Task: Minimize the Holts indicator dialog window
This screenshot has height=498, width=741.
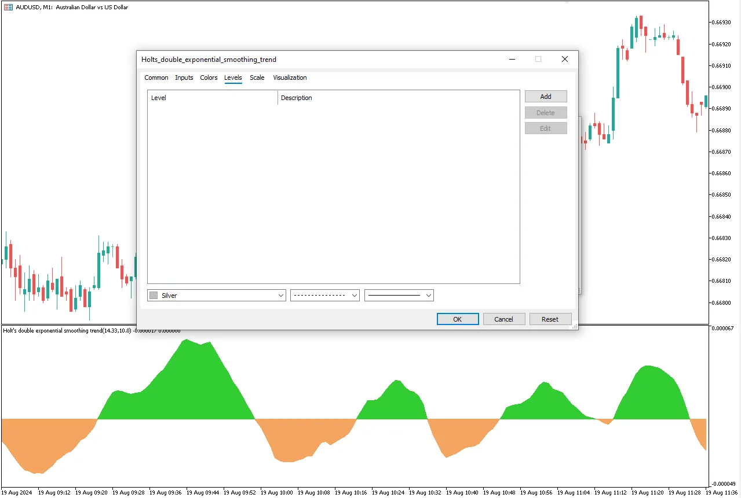Action: tap(512, 59)
